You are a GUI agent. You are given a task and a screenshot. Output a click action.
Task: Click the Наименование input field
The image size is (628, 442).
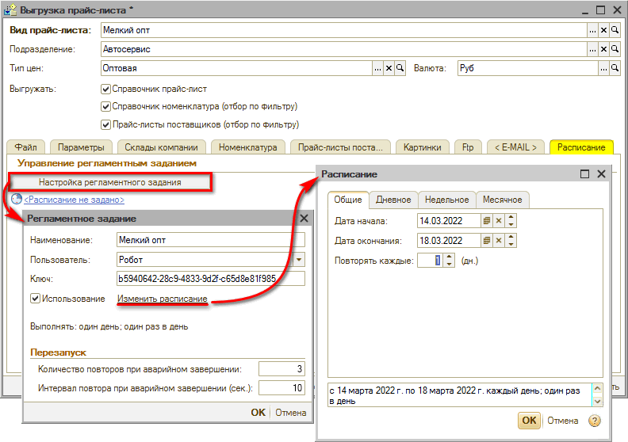(x=209, y=239)
